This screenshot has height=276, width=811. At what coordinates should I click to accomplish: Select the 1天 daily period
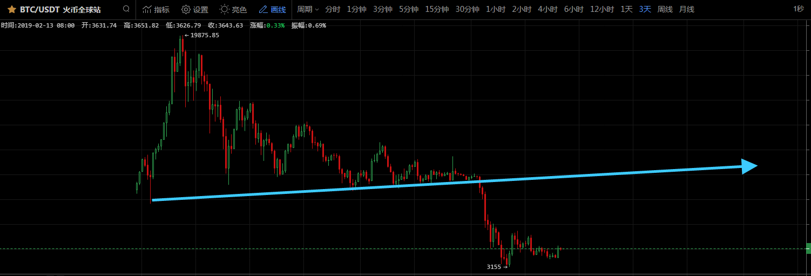point(626,9)
